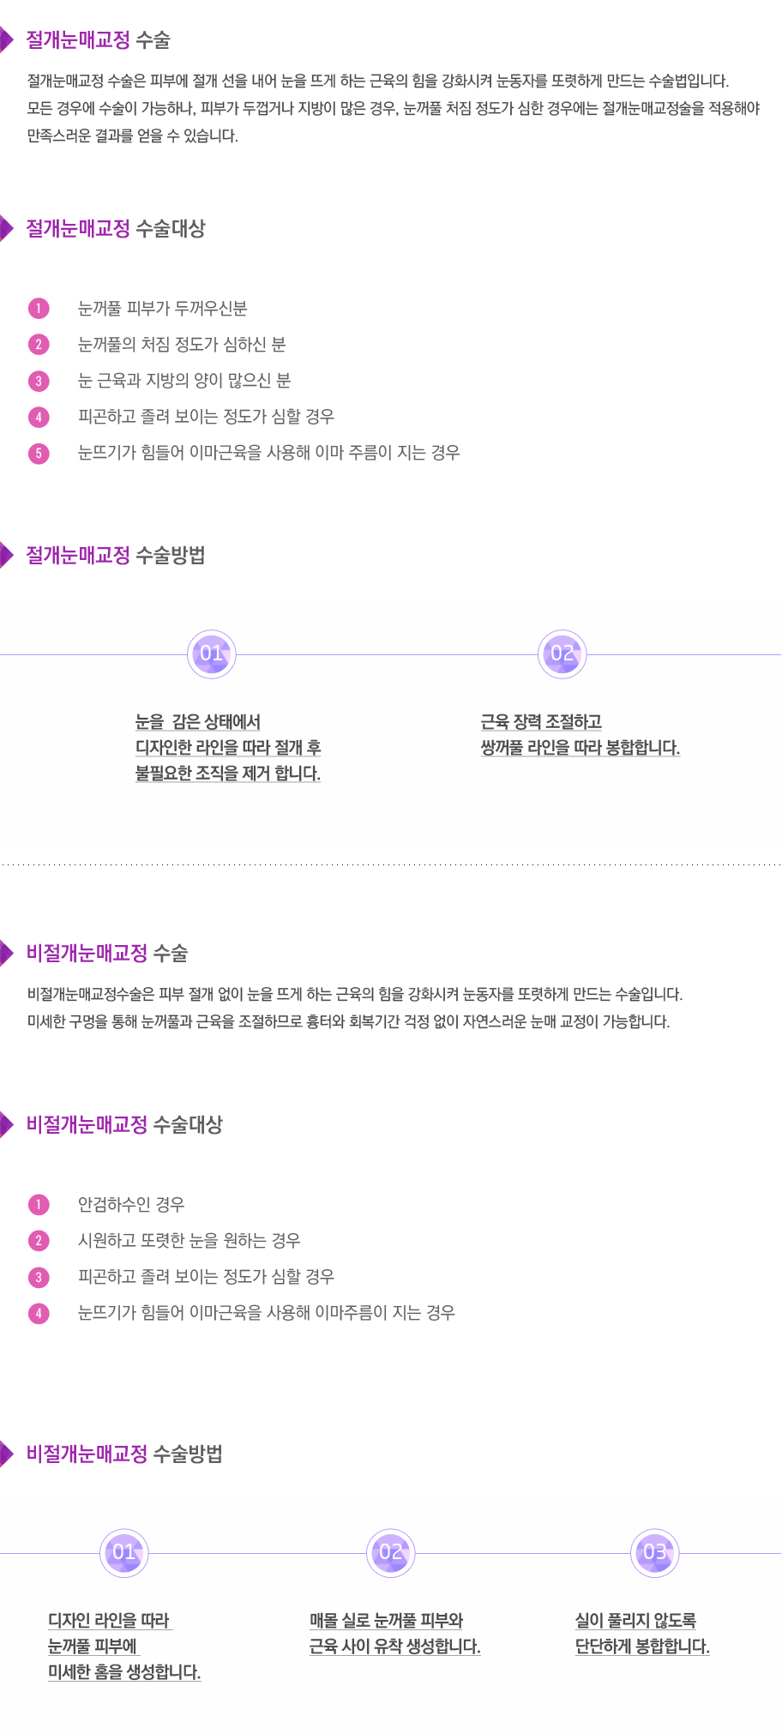
Task: Click the 02 step circle above 근육 장력 조절하고
Action: click(x=562, y=654)
